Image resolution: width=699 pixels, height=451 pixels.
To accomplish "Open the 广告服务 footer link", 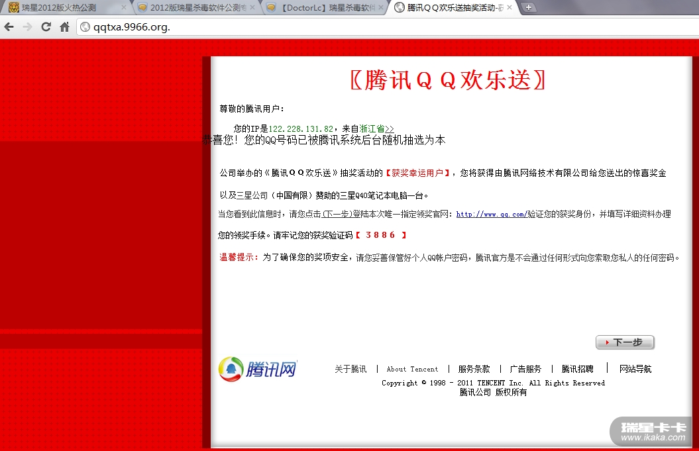I will [525, 369].
